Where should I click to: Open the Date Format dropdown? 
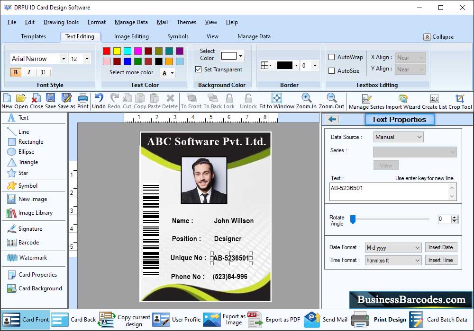(x=393, y=248)
